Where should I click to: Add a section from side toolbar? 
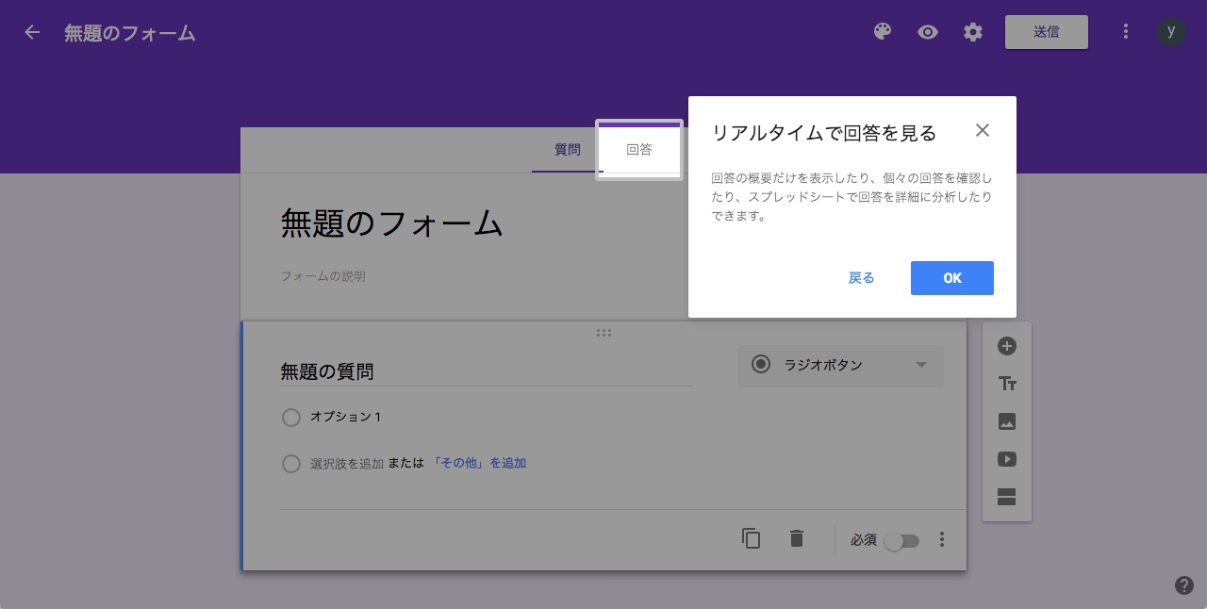[x=1007, y=497]
